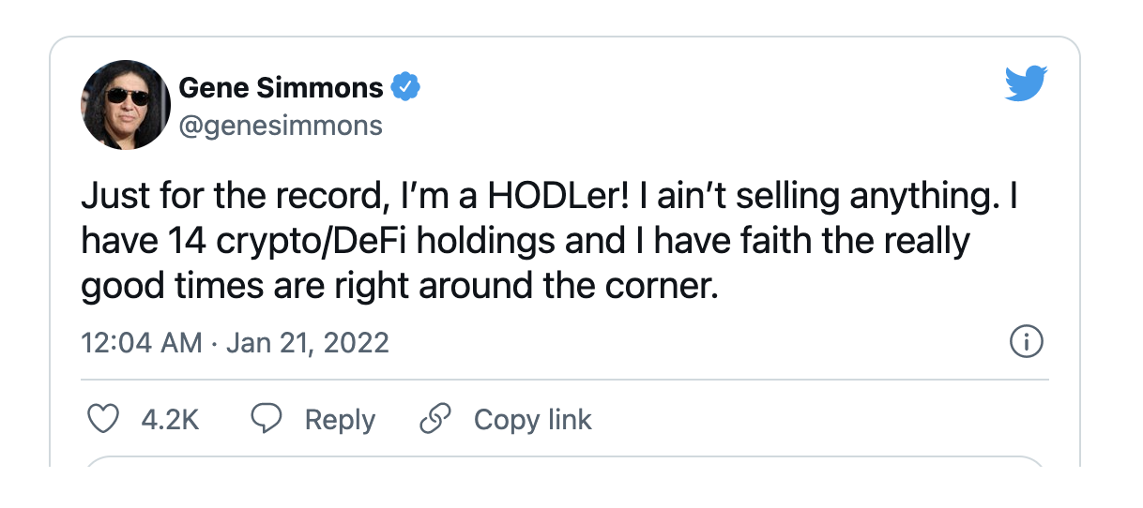
Task: Visit the @genesimmons handle link
Action: tap(281, 126)
